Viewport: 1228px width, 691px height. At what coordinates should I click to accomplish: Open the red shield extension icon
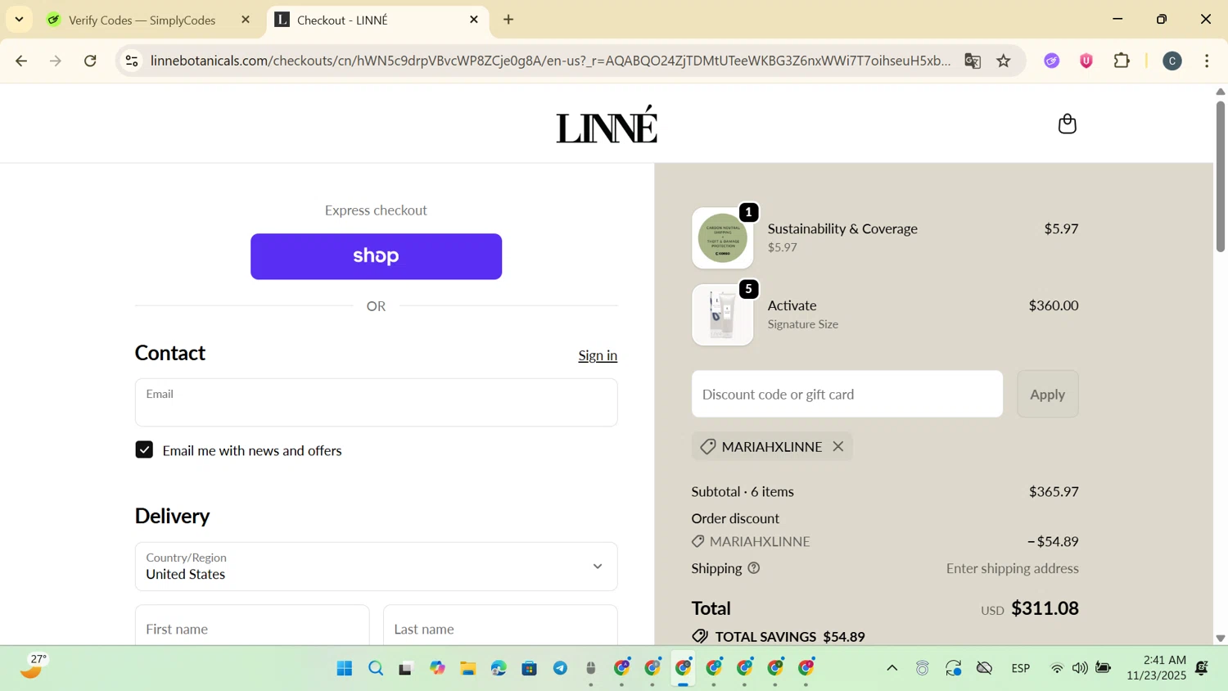click(1086, 61)
